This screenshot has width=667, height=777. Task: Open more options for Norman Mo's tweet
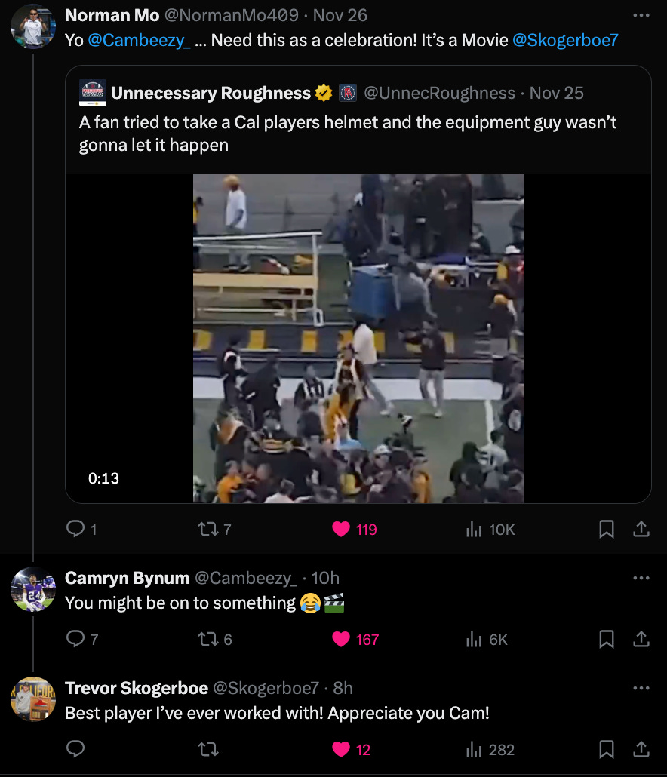click(x=641, y=15)
